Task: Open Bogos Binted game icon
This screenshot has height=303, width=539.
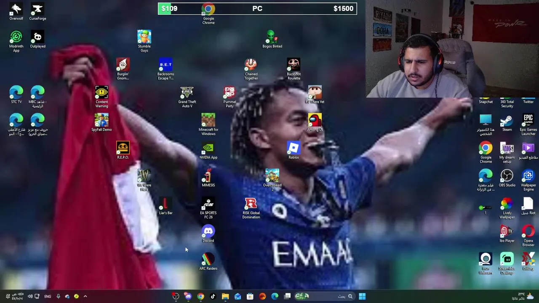Action: [272, 40]
